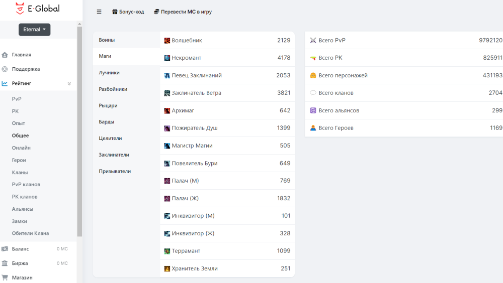Switch to the Лучники tab
The image size is (503, 283).
(x=109, y=73)
